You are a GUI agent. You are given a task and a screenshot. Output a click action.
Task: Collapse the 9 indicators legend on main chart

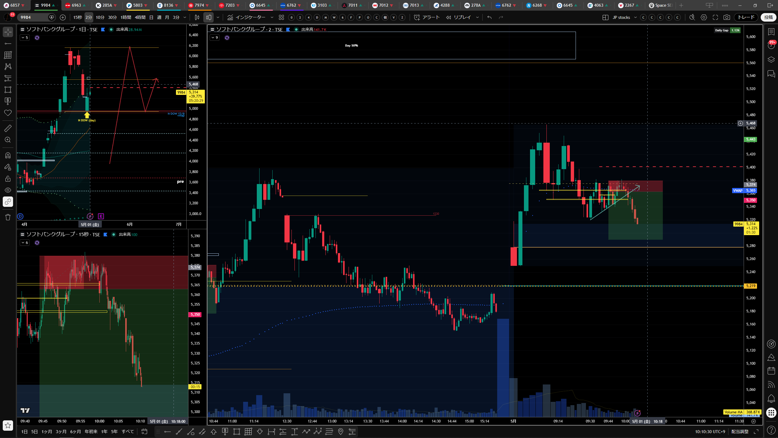215,38
